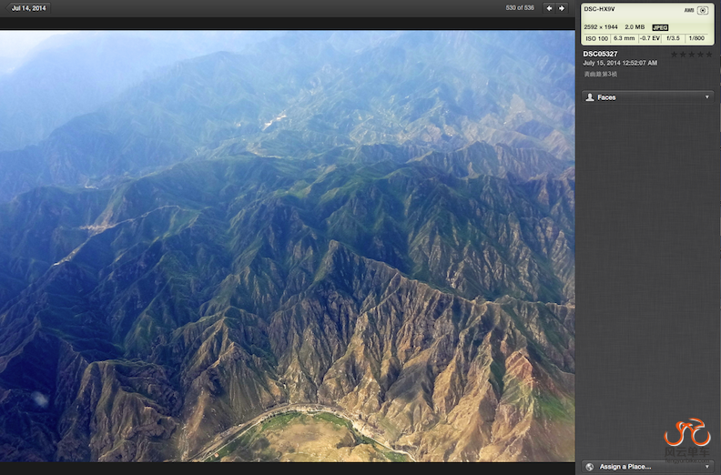The image size is (721, 475).
Task: Rate the photo one star
Action: point(674,55)
